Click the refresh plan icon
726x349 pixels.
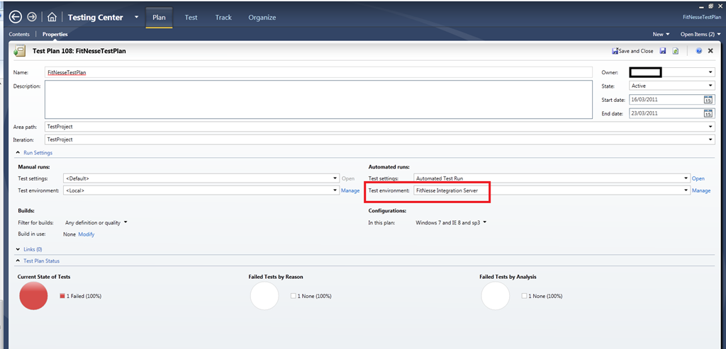pyautogui.click(x=676, y=51)
